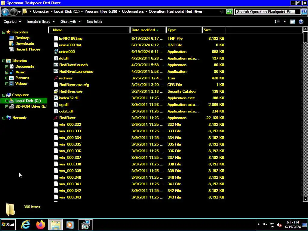The image size is (308, 231).
Task: Sort by the Date modified column
Action: click(x=148, y=30)
